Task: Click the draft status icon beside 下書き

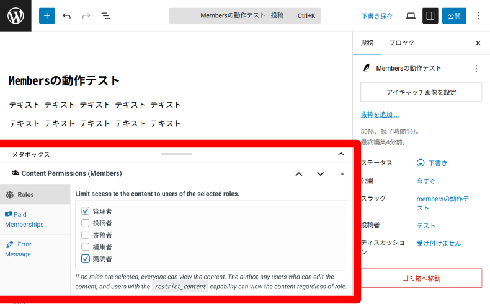Action: [421, 163]
